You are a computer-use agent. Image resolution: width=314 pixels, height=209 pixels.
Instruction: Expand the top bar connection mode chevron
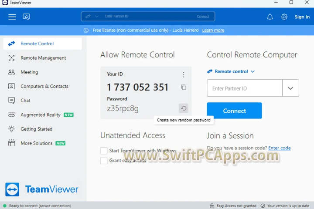click(x=96, y=17)
